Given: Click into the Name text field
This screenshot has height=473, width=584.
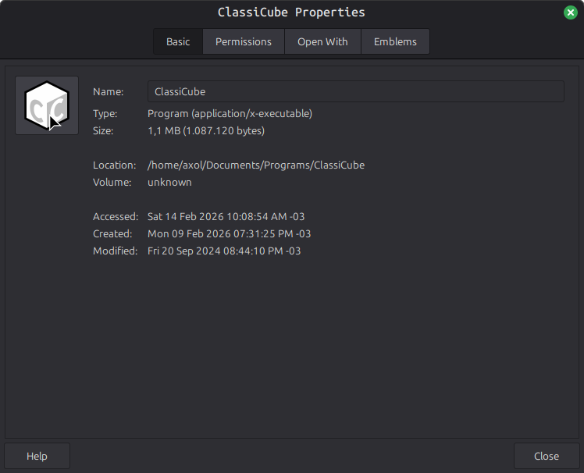Looking at the screenshot, I should (355, 91).
